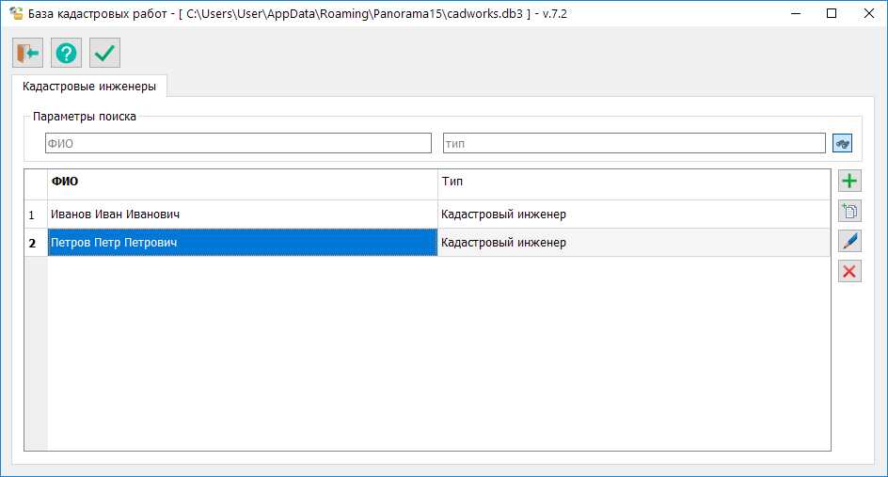Screen dimensions: 888x477
Task: Delete the selected record with red X icon
Action: [x=849, y=272]
